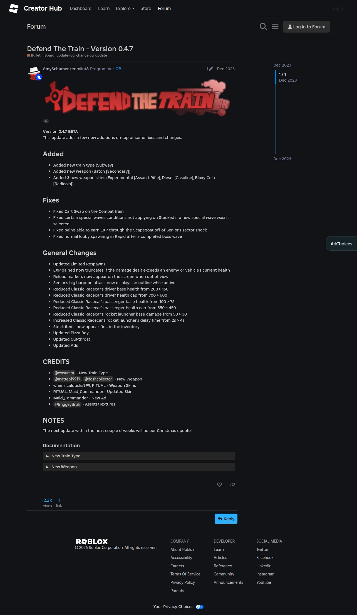Open the Store nav item
The width and height of the screenshot is (357, 615).
(x=146, y=8)
